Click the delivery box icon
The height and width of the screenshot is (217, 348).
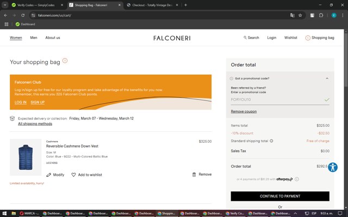point(12,118)
